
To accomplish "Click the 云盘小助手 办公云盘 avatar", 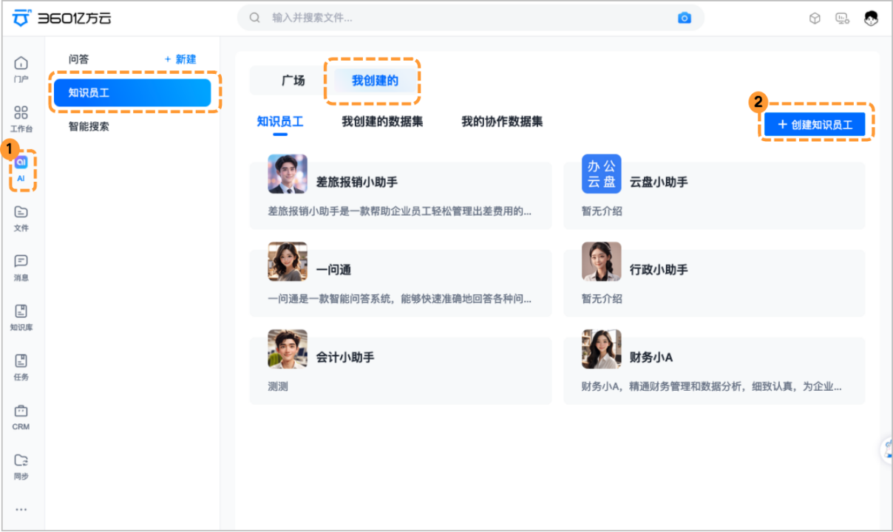I will pos(601,174).
